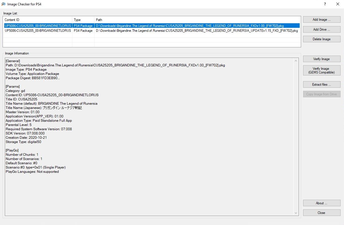The image size is (344, 225).
Task: Open the help question mark in title bar
Action: (325, 4)
